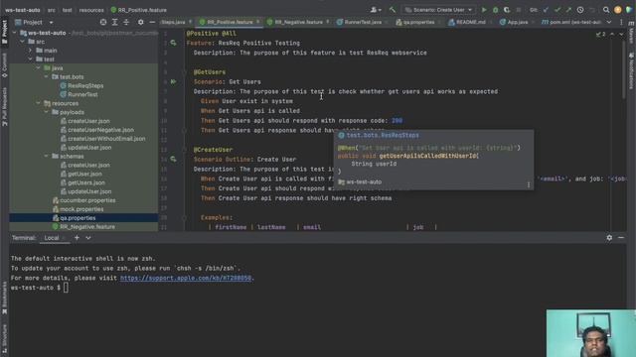Click test.bots.ResReqSteps link in popup
636x357 pixels.
(x=383, y=136)
